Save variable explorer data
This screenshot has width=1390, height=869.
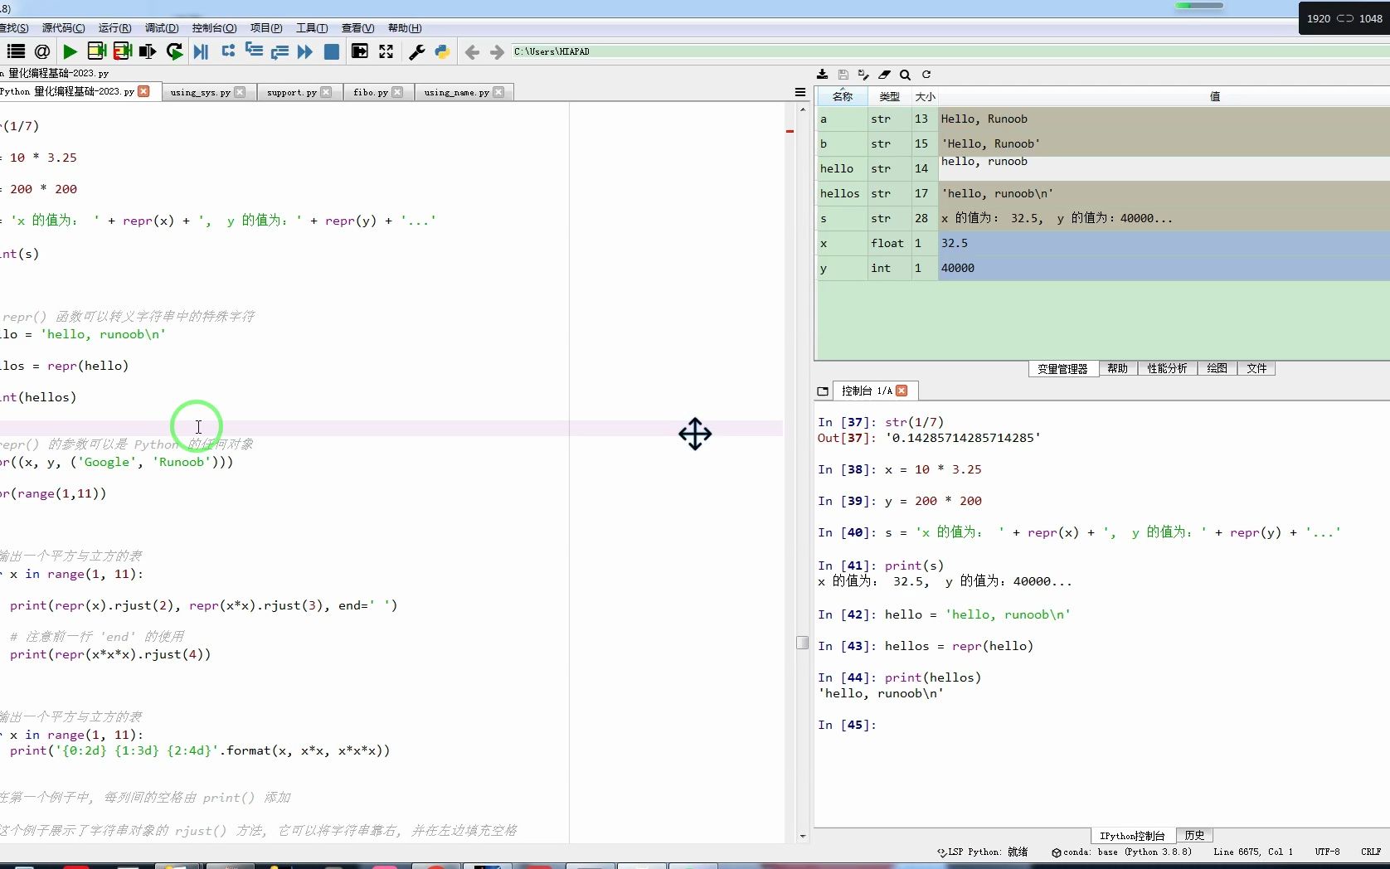[843, 75]
